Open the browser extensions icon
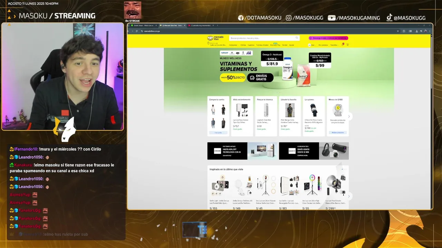 404,31
